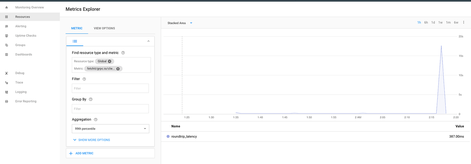This screenshot has height=164, width=471.
Task: Click the Name column header
Action: pyautogui.click(x=176, y=126)
